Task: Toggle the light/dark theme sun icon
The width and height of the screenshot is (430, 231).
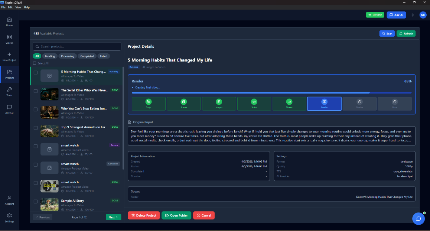Action: tap(413, 15)
